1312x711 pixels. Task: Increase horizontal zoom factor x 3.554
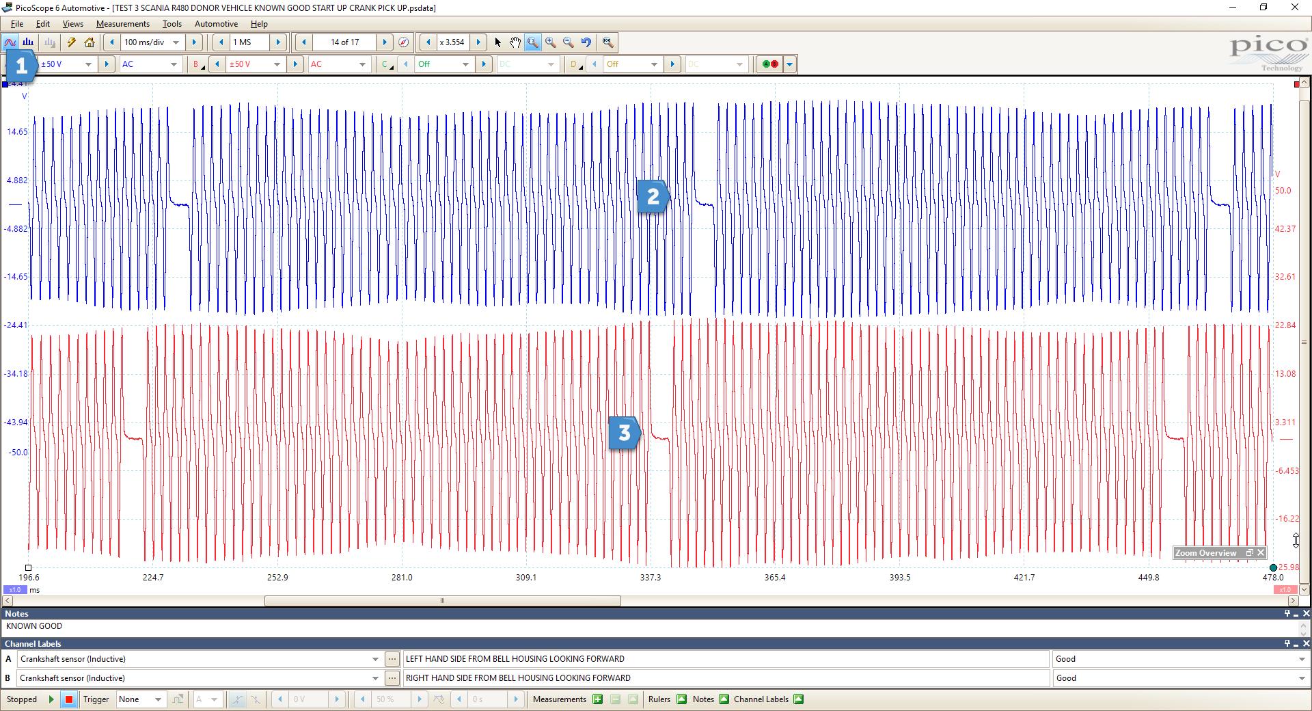tap(478, 42)
